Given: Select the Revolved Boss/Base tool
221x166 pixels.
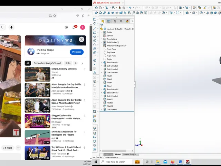Looking at the screenshot, I should click(x=100, y=13).
